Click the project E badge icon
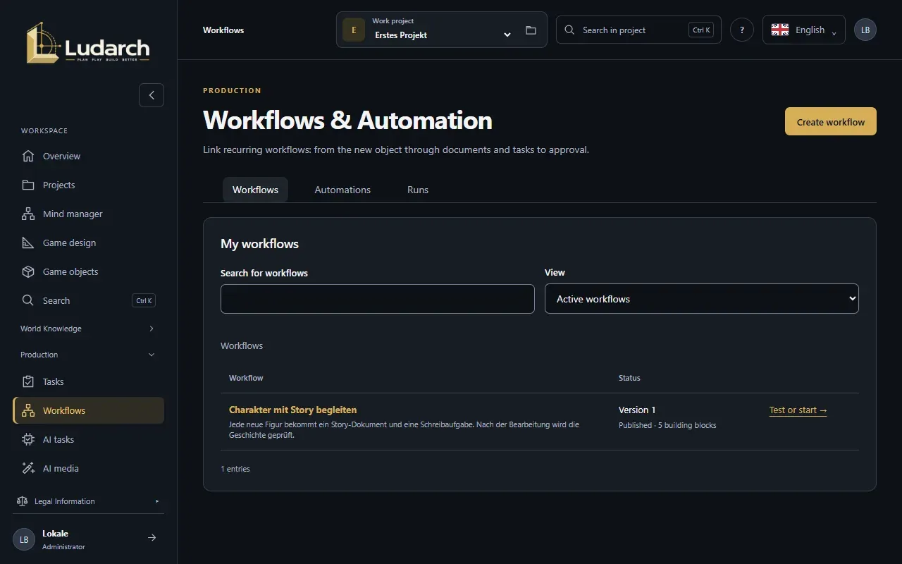The height and width of the screenshot is (564, 902). (x=354, y=30)
